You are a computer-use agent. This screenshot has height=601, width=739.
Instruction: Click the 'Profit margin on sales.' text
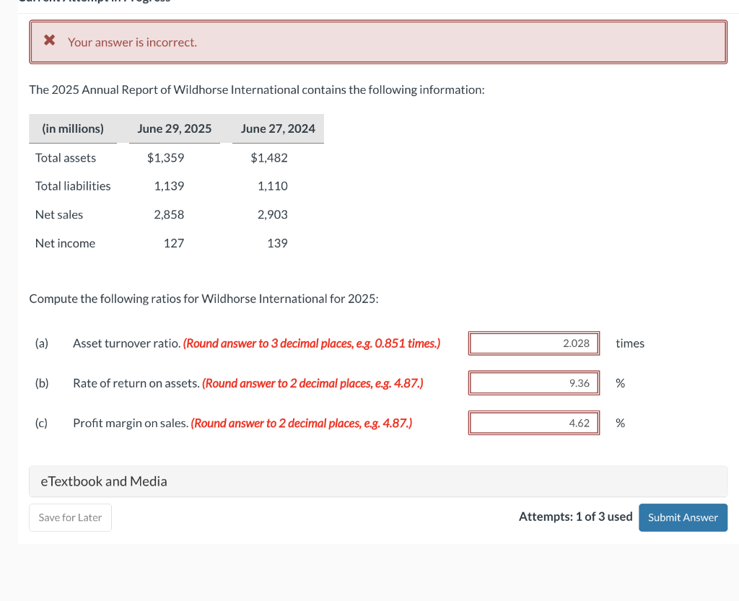[131, 423]
